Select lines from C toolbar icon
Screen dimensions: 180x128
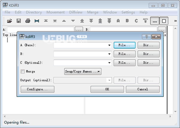(136, 21)
